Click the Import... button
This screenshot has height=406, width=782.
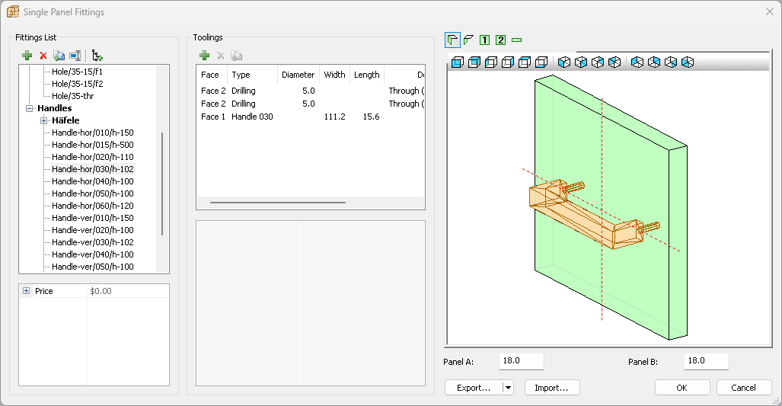551,388
